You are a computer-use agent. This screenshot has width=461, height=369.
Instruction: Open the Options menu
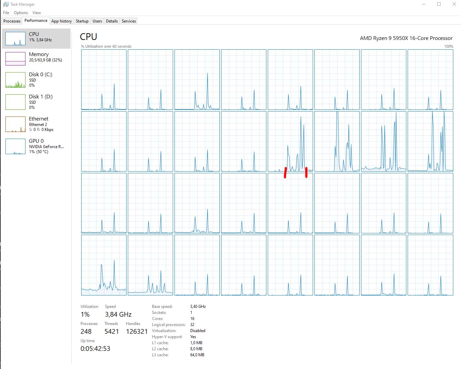click(21, 12)
